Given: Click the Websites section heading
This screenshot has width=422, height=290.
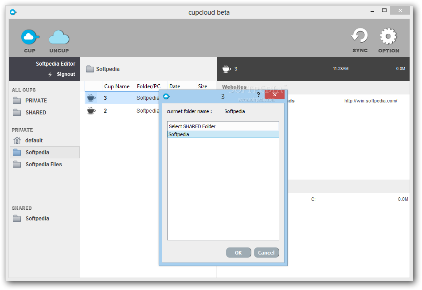Looking at the screenshot, I should point(234,87).
